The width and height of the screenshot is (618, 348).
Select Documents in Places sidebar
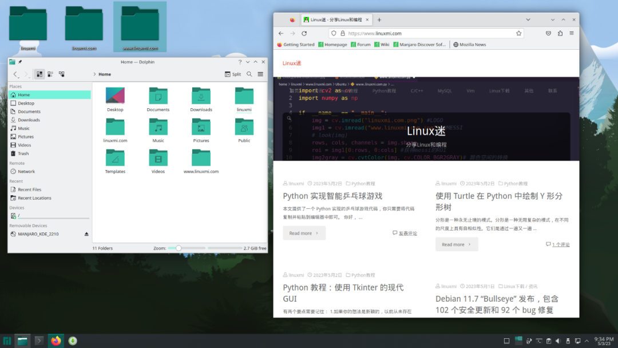pos(50,112)
